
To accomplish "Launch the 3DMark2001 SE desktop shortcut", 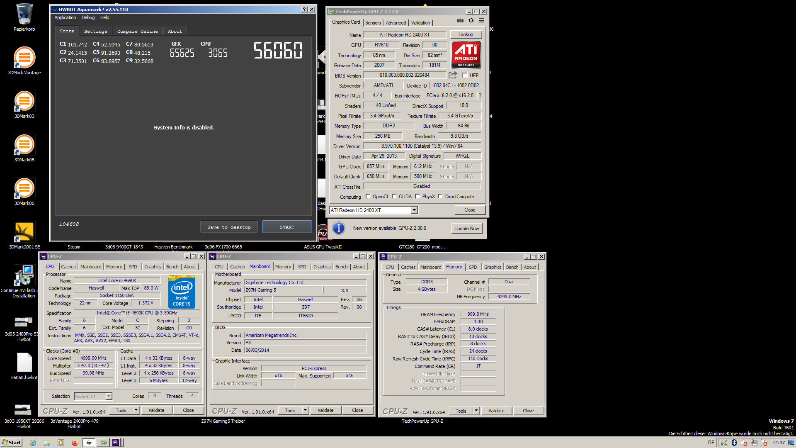I will point(24,235).
